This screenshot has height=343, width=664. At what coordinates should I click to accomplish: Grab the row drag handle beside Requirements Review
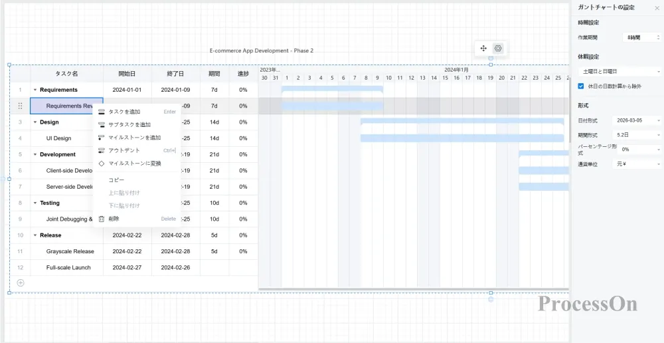click(x=20, y=106)
